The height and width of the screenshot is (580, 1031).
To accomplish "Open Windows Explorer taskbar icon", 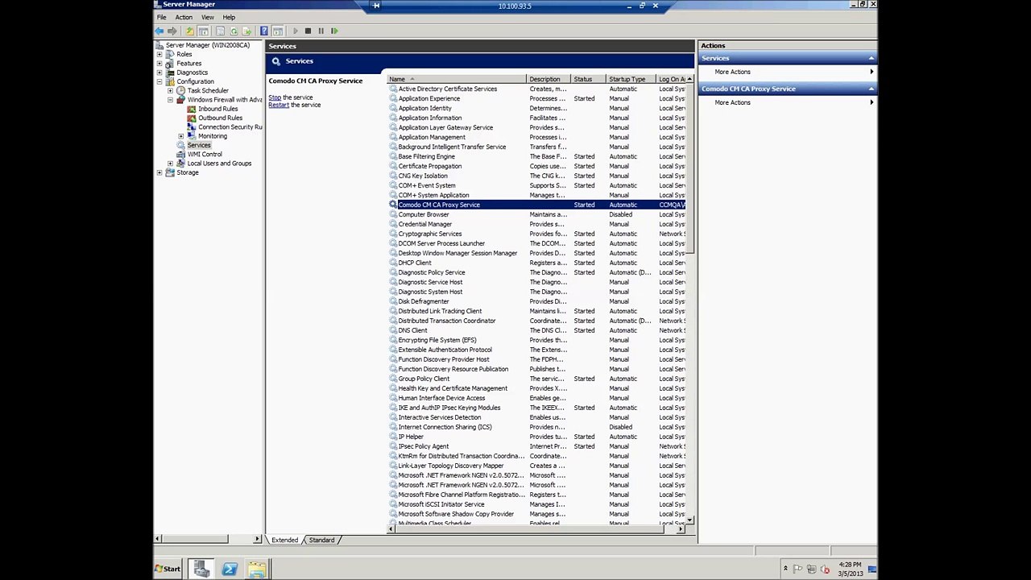I will tap(257, 569).
